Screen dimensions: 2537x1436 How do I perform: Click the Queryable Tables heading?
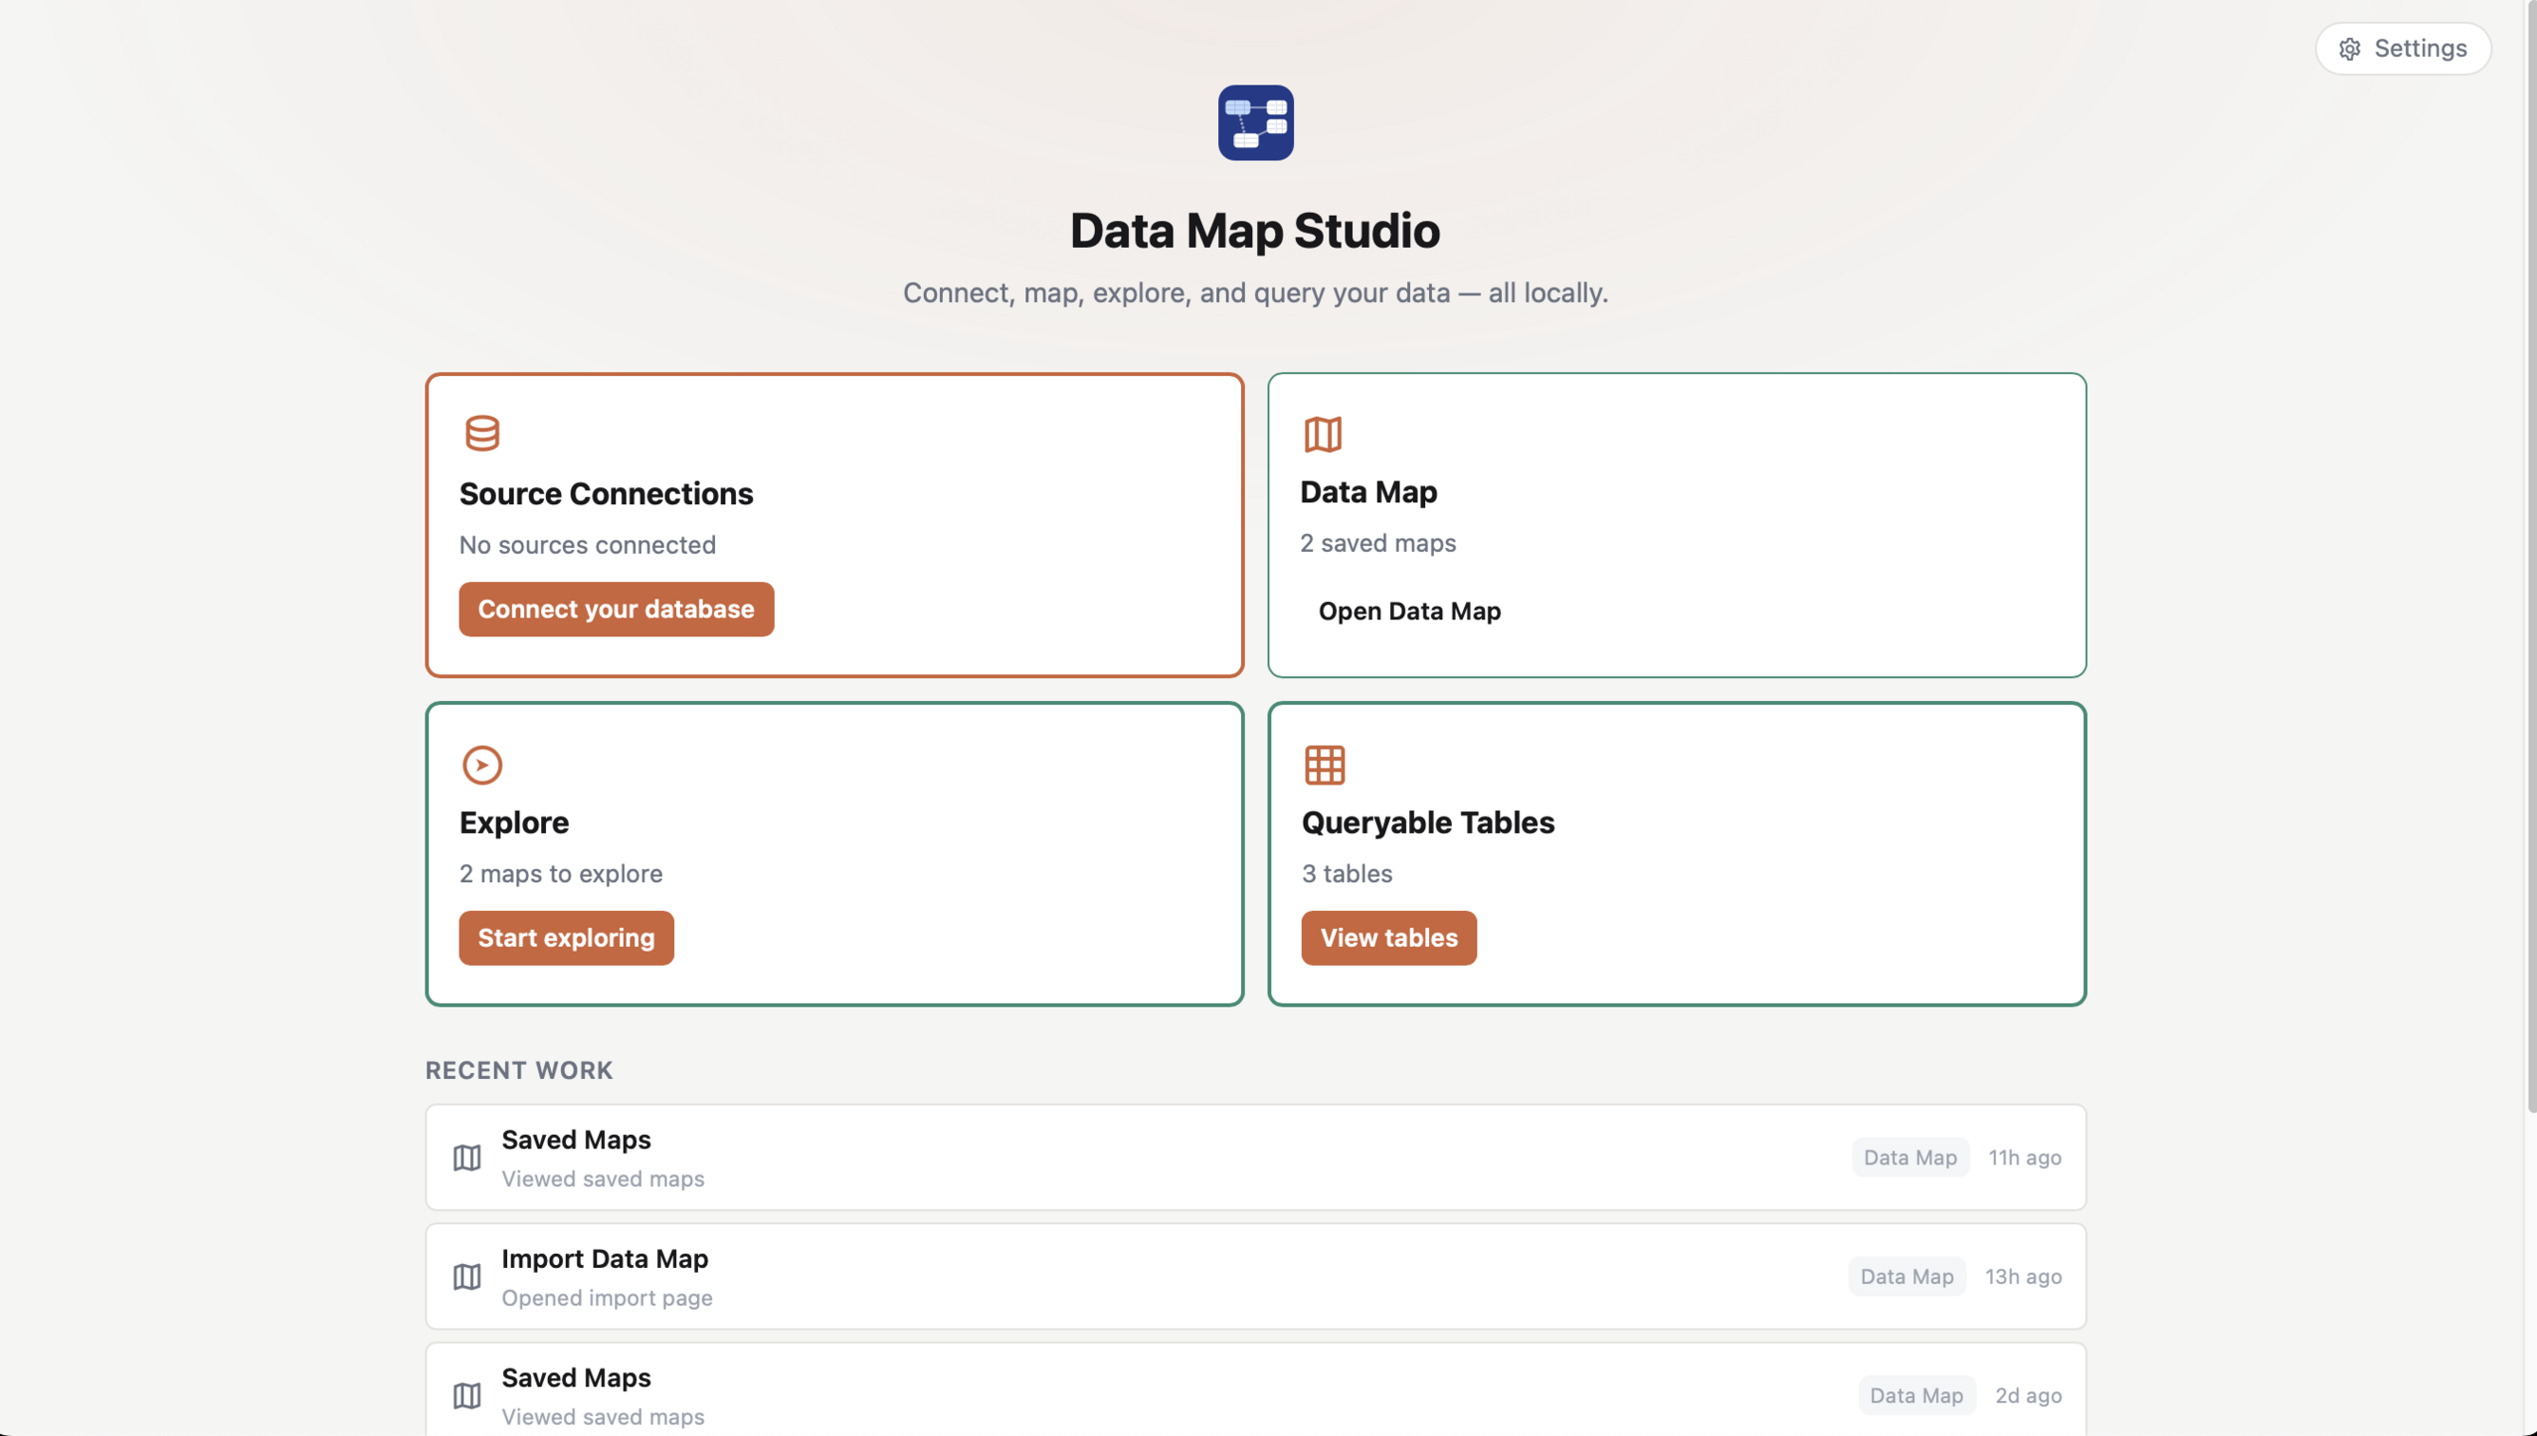pos(1427,822)
